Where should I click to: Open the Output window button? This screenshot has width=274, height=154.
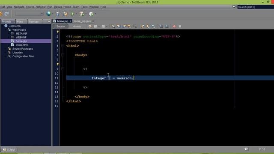click(9, 150)
